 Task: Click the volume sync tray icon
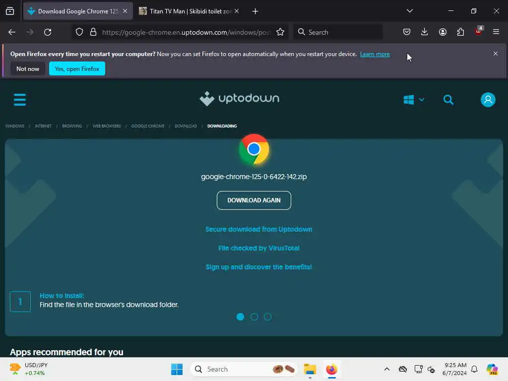[431, 369]
